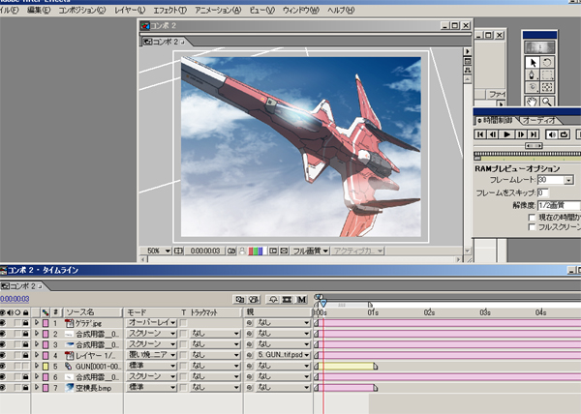Toggle preserve transparency T box for layer 1
581x414 pixels.
click(x=183, y=323)
